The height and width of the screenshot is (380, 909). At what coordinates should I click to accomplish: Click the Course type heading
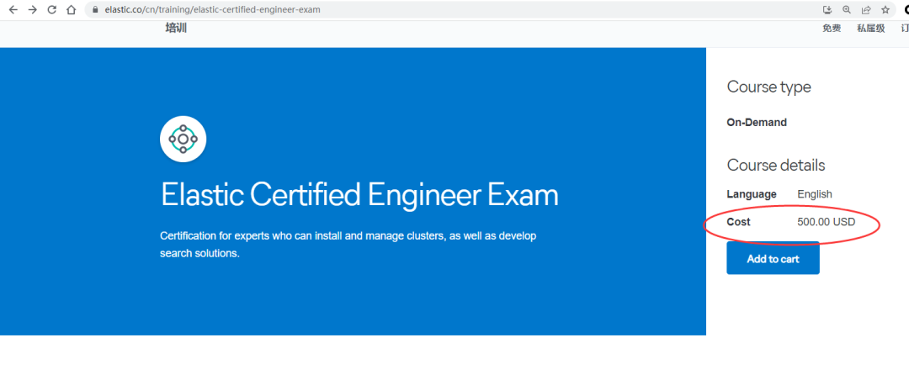pos(768,87)
